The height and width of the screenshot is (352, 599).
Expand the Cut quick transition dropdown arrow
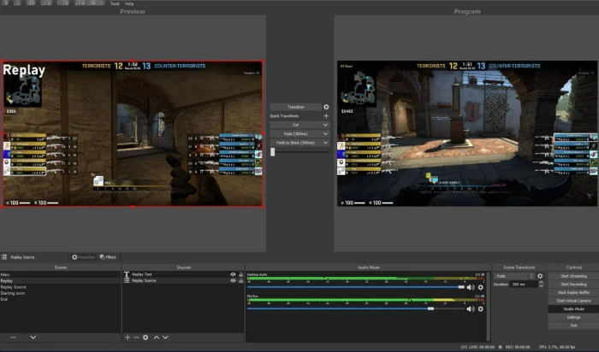(325, 125)
